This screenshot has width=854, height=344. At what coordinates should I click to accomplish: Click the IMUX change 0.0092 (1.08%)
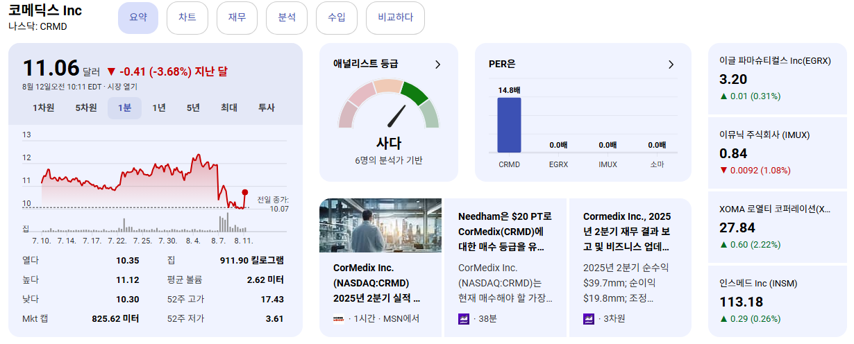coord(755,170)
